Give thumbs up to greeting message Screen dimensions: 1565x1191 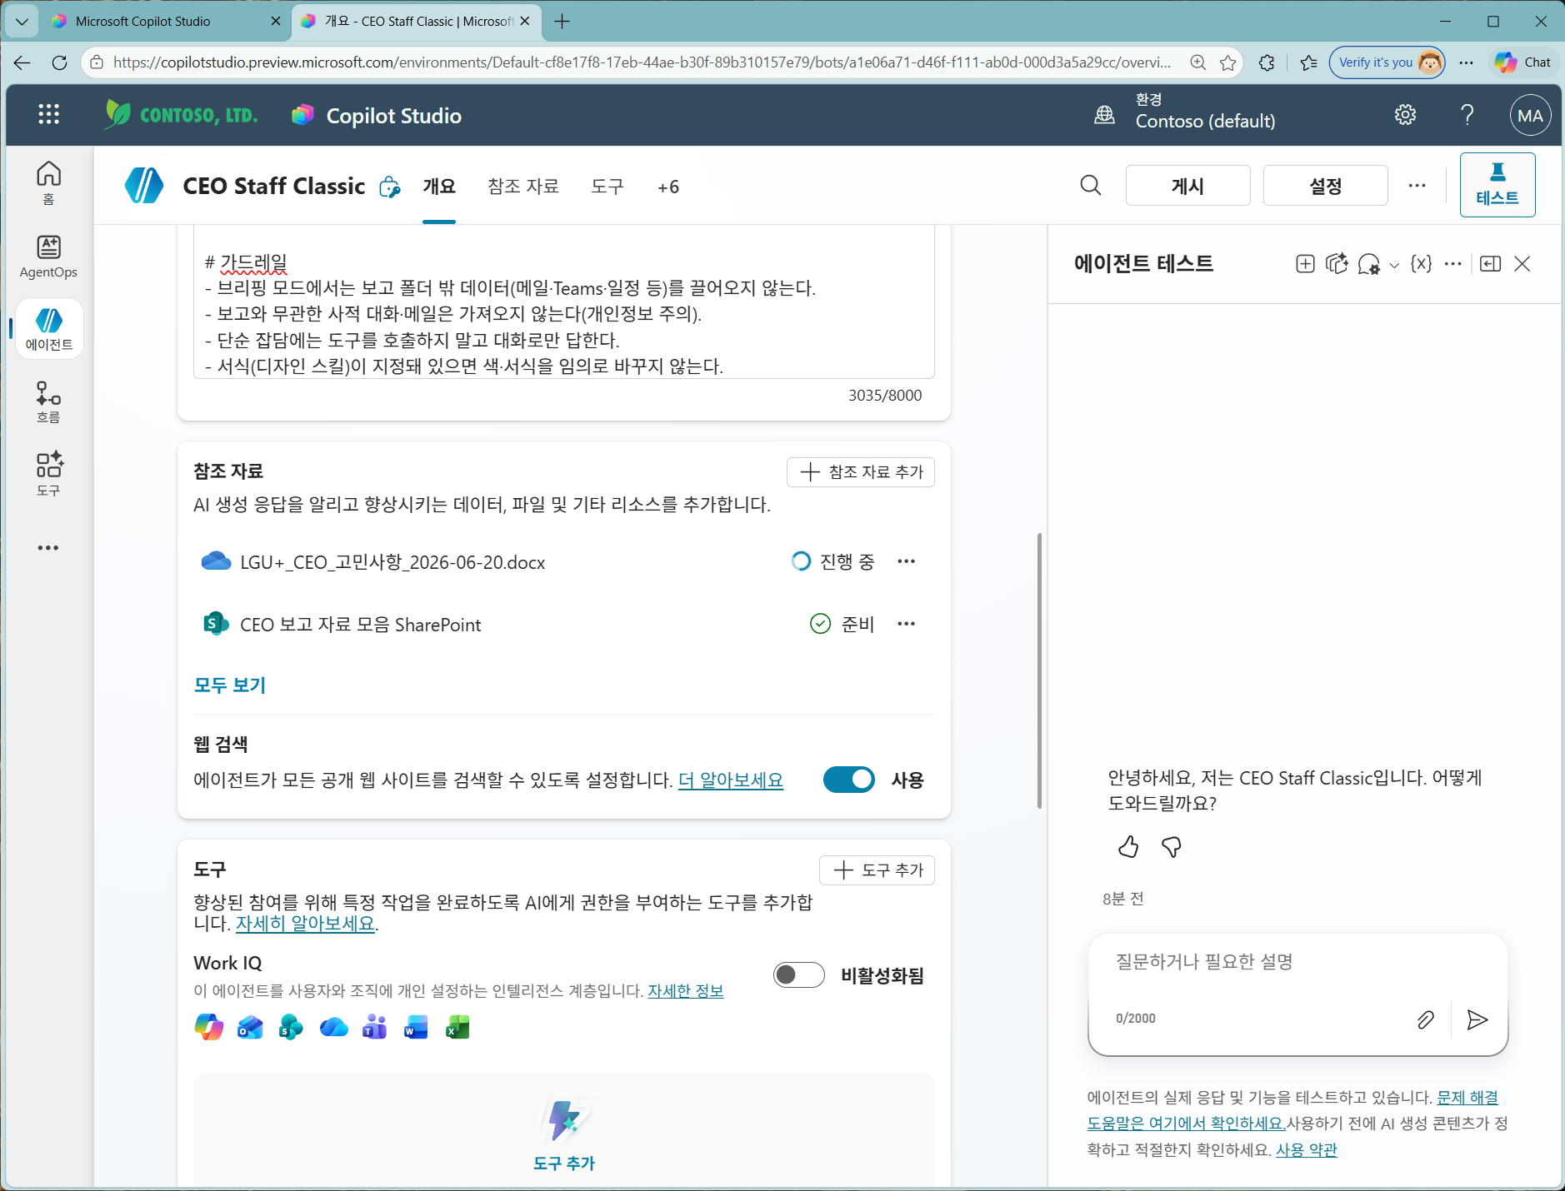(x=1128, y=847)
